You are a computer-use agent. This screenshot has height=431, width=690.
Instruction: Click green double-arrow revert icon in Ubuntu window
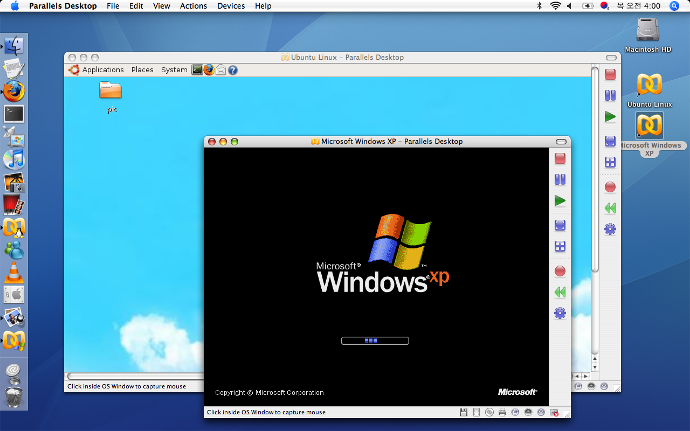pos(610,208)
